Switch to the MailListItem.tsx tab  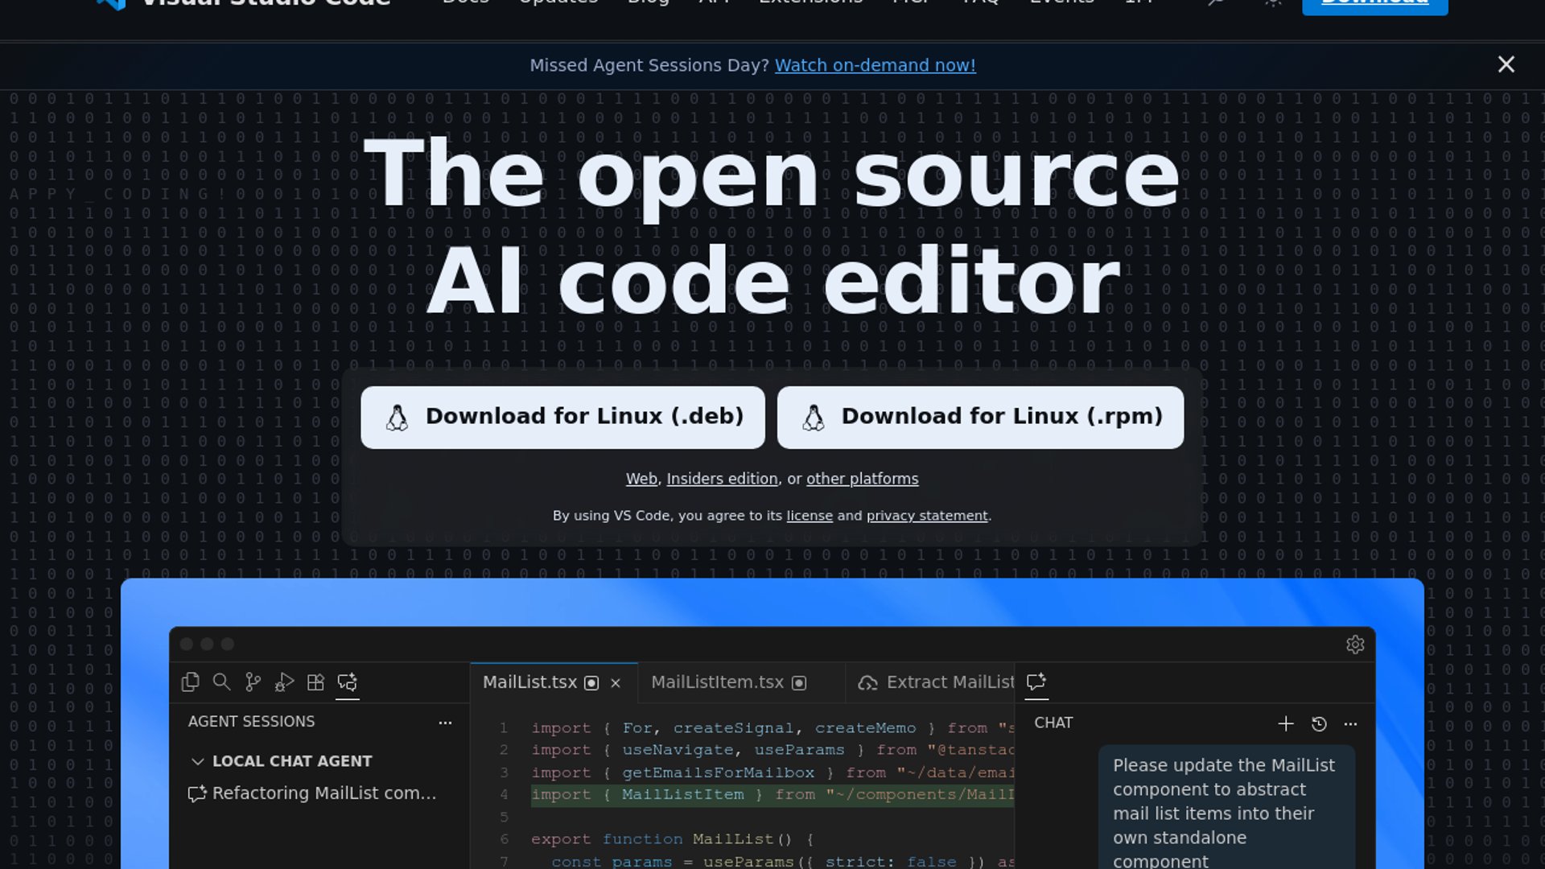pyautogui.click(x=717, y=682)
